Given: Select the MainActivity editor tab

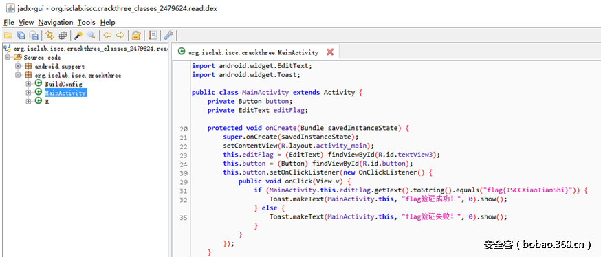Looking at the screenshot, I should pyautogui.click(x=253, y=52).
